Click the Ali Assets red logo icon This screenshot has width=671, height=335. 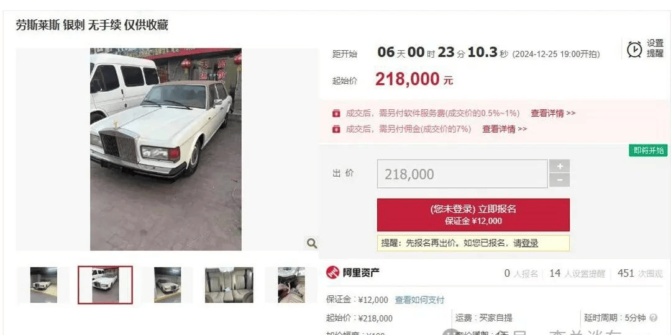click(332, 272)
